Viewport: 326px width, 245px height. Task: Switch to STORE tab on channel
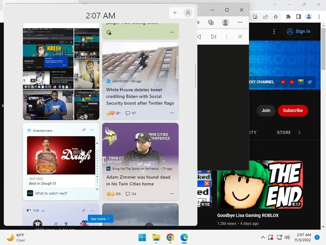point(284,132)
